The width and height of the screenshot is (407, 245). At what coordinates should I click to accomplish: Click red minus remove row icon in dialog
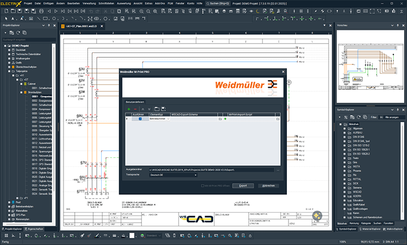pos(135,109)
